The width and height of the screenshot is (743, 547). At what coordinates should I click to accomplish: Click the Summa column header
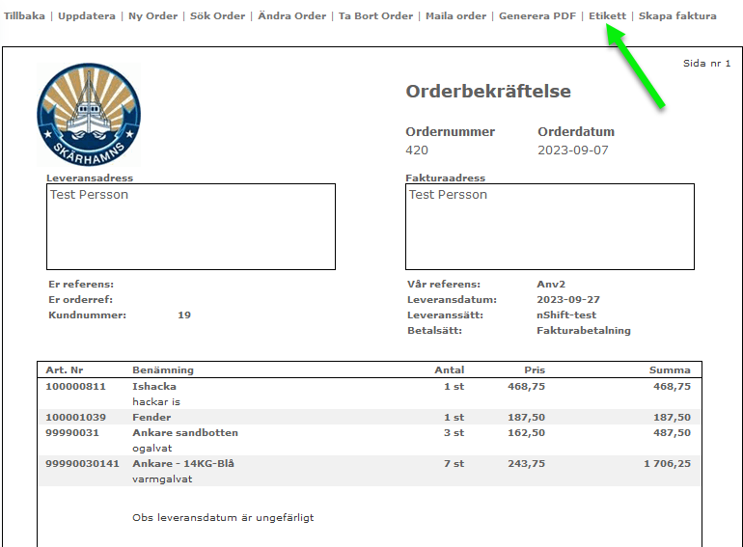[x=670, y=369]
